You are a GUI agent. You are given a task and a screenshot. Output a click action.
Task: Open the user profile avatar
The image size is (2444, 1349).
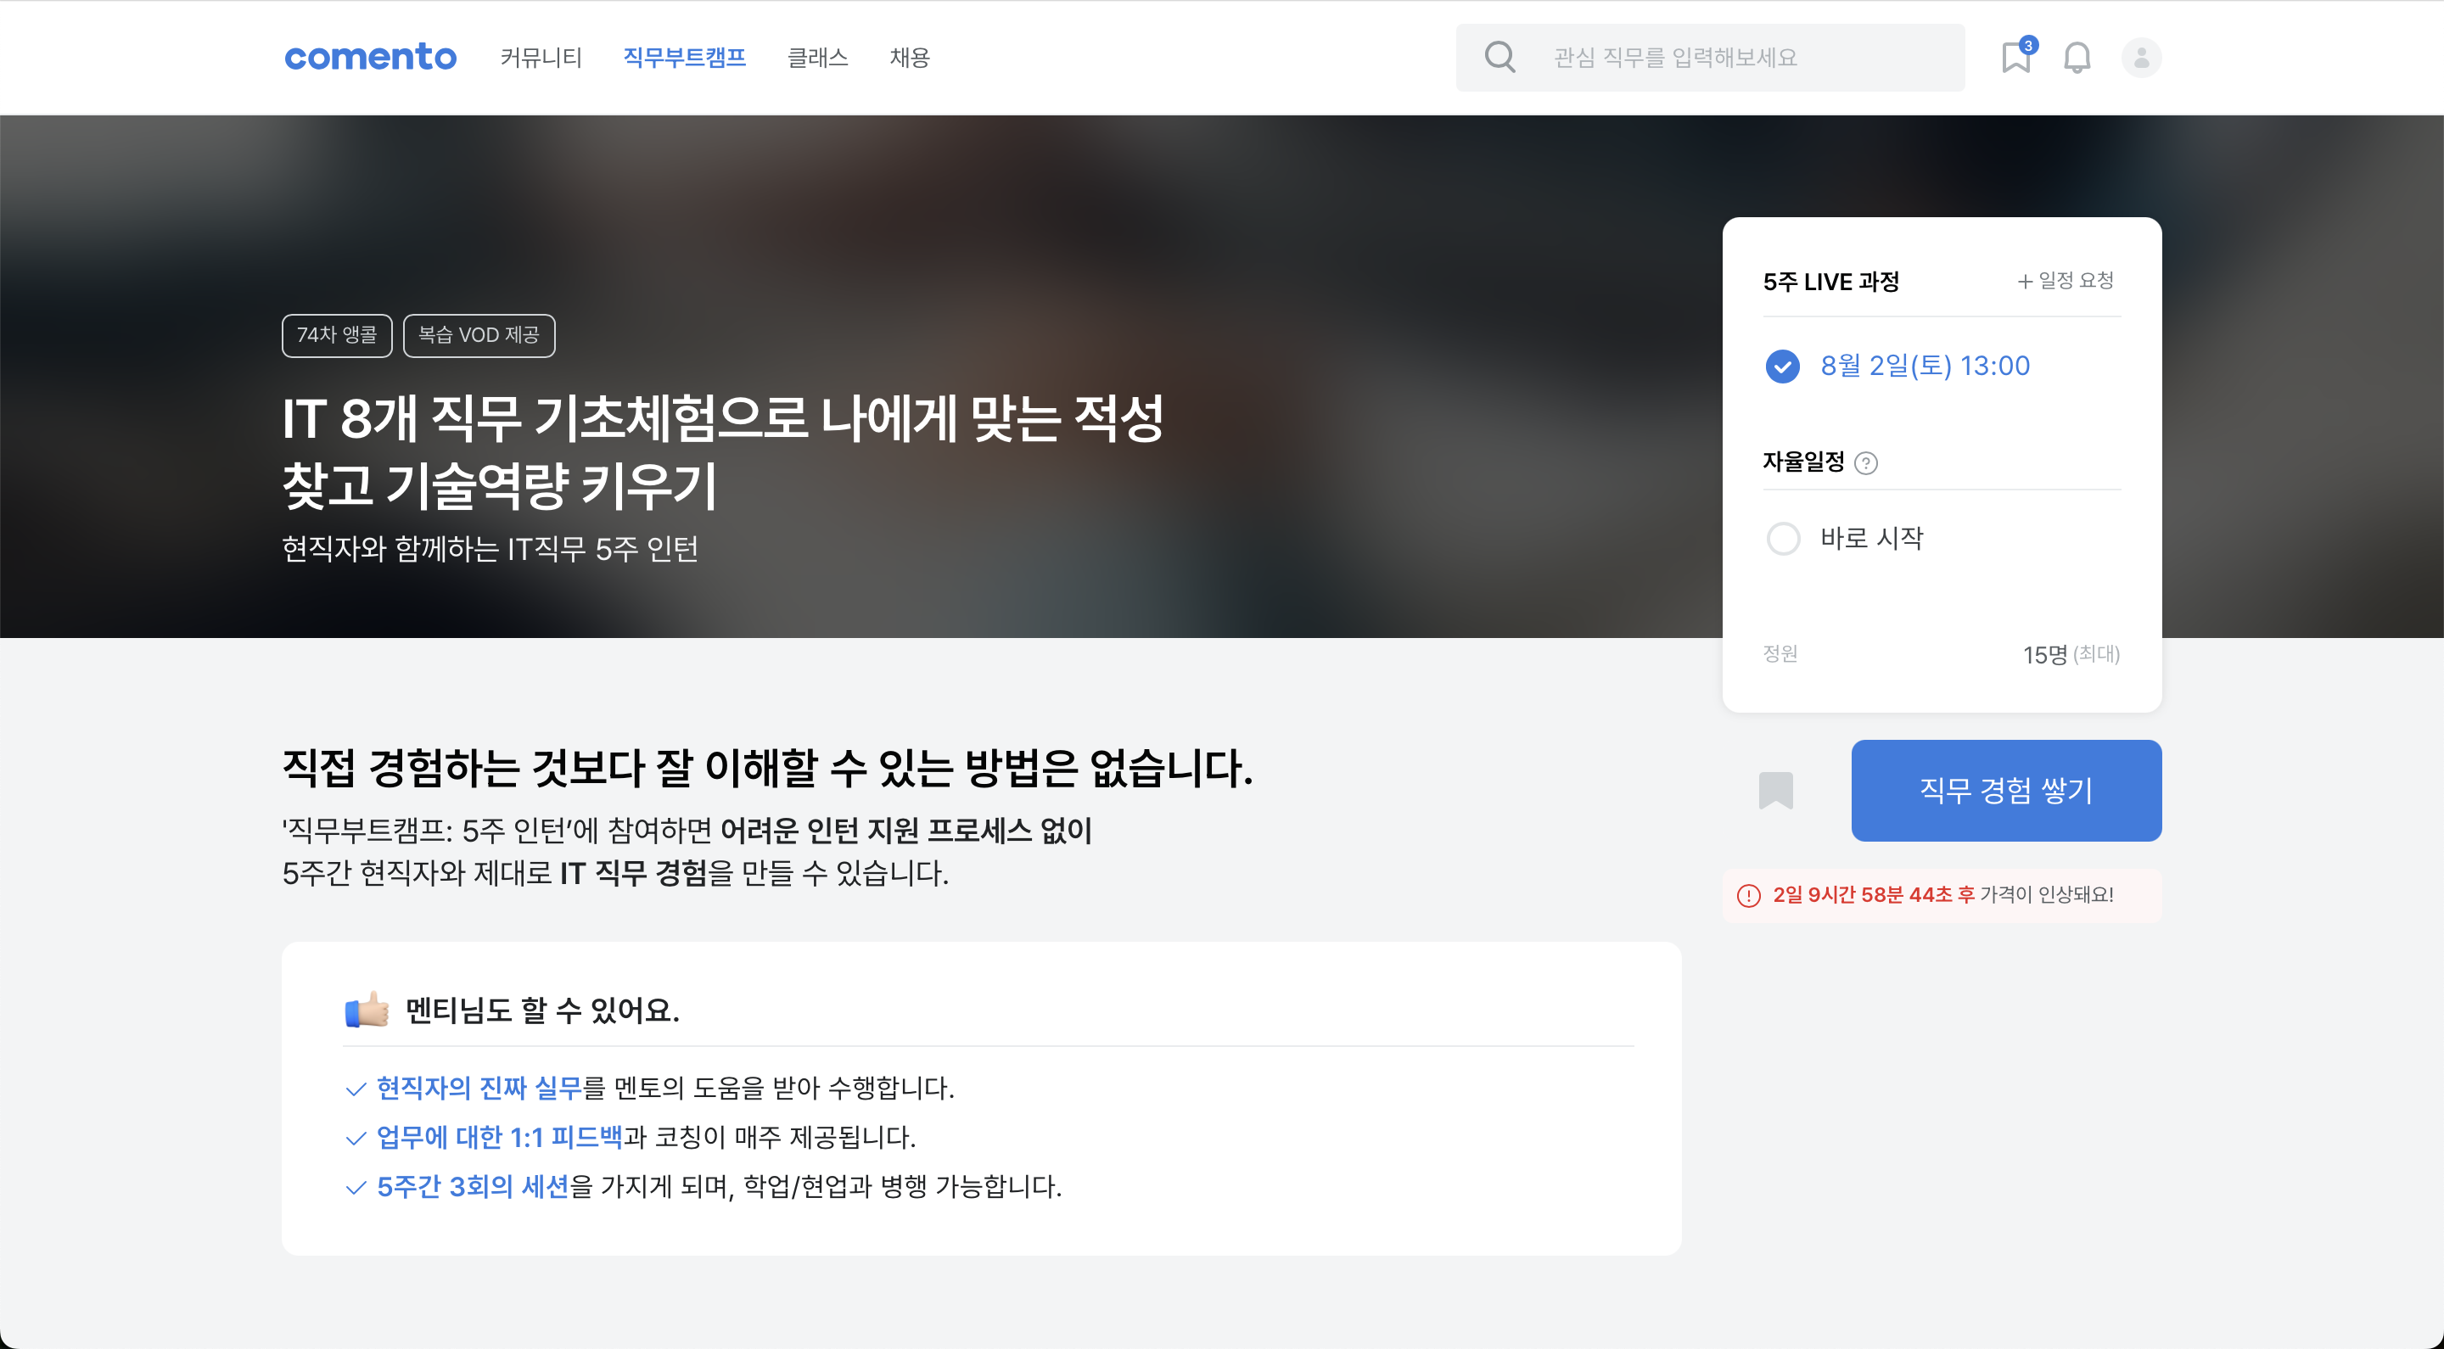point(2140,58)
